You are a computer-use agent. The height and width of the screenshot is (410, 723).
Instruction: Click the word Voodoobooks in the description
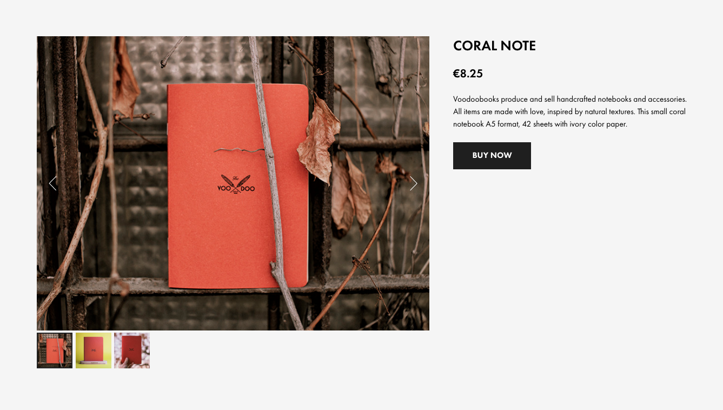[x=476, y=100]
